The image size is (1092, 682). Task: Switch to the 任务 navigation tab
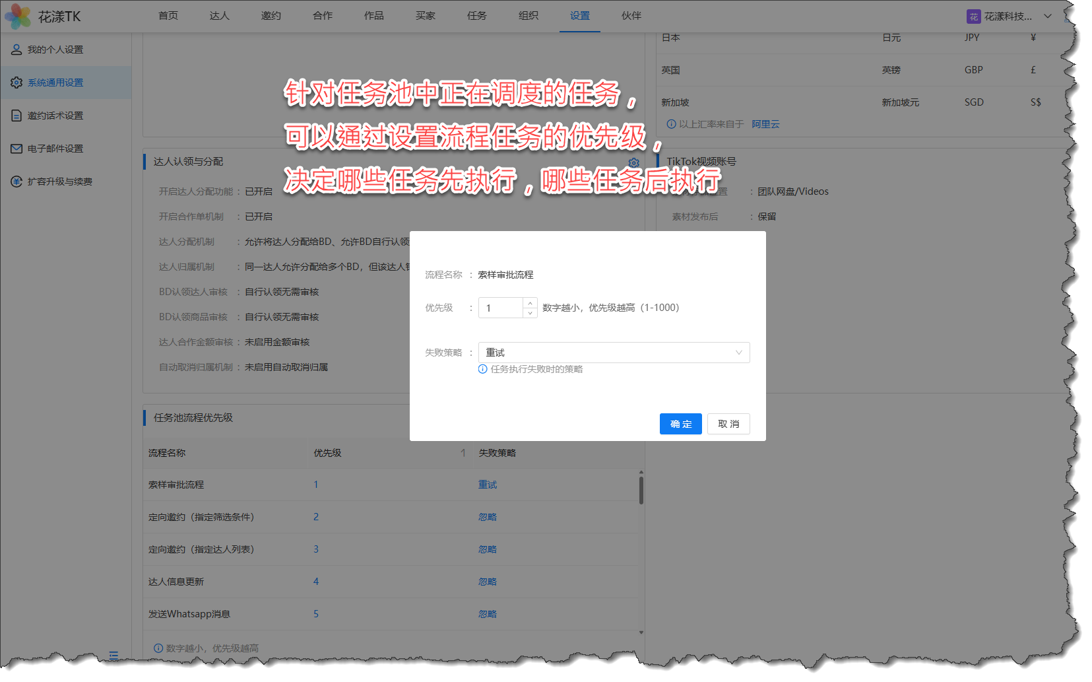coord(476,16)
